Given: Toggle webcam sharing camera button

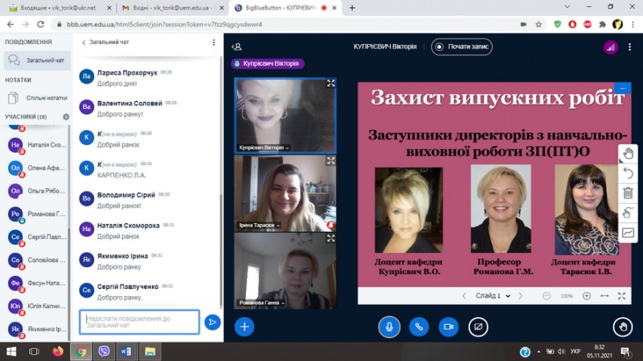Looking at the screenshot, I should 448,327.
